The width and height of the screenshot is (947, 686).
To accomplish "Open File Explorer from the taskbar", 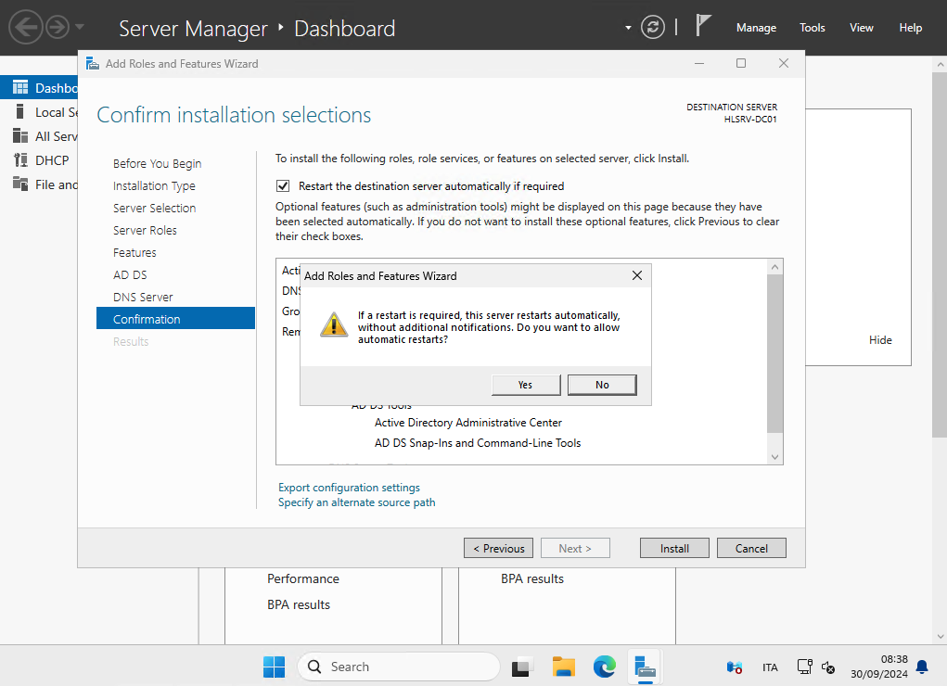I will pyautogui.click(x=564, y=667).
